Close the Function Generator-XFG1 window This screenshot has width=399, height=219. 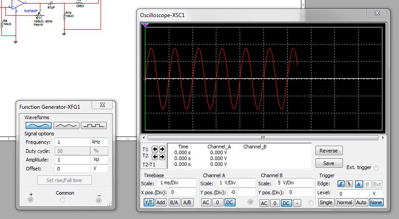(102, 105)
